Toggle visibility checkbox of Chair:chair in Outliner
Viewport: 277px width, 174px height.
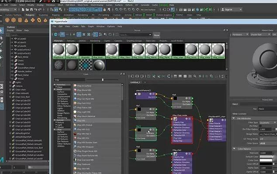click(13, 89)
